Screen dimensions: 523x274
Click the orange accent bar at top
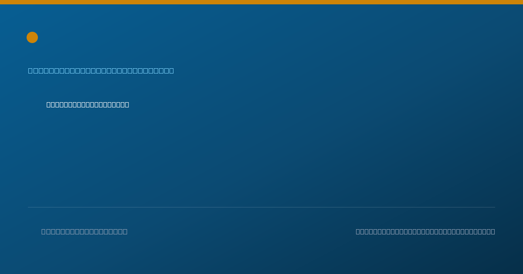point(261,2)
